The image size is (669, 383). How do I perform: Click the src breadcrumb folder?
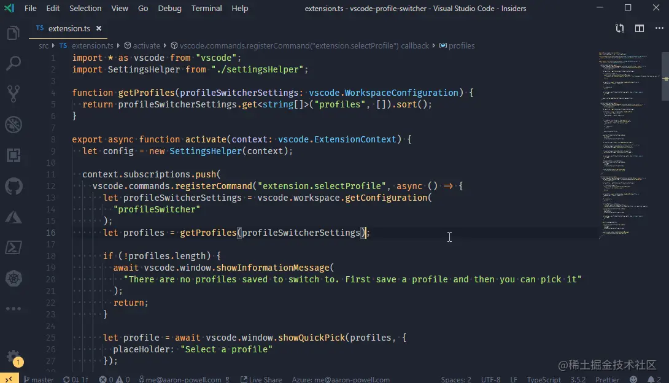(44, 45)
